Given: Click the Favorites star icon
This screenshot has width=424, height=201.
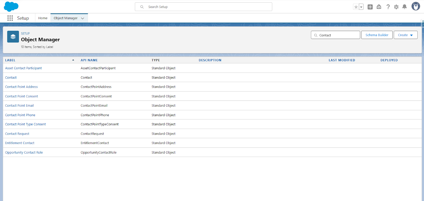Looking at the screenshot, I should tap(356, 7).
